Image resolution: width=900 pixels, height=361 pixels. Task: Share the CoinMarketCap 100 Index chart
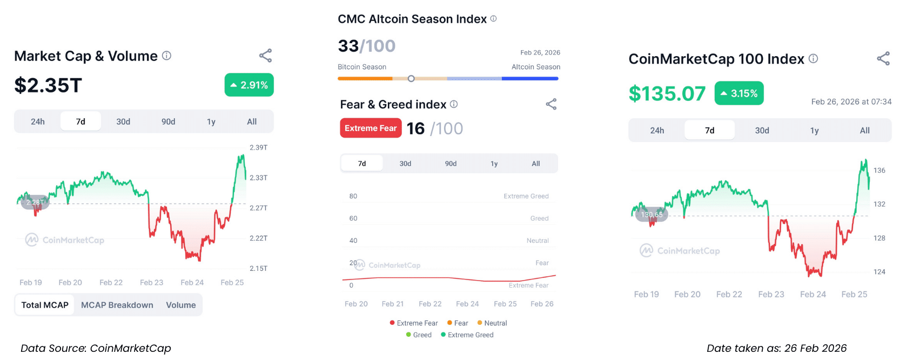[x=883, y=59]
